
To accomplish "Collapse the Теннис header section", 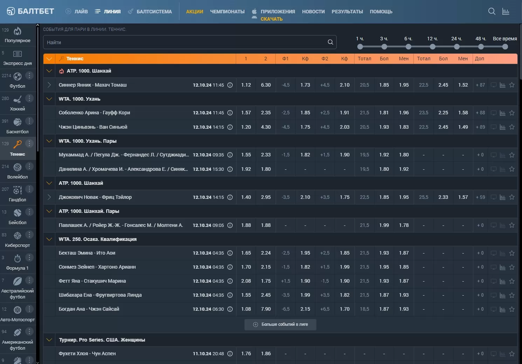I will (49, 59).
